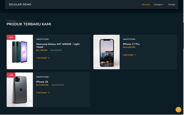The height and width of the screenshot is (115, 184).
Task: Click the -30% discount badge
Action: (11, 37)
